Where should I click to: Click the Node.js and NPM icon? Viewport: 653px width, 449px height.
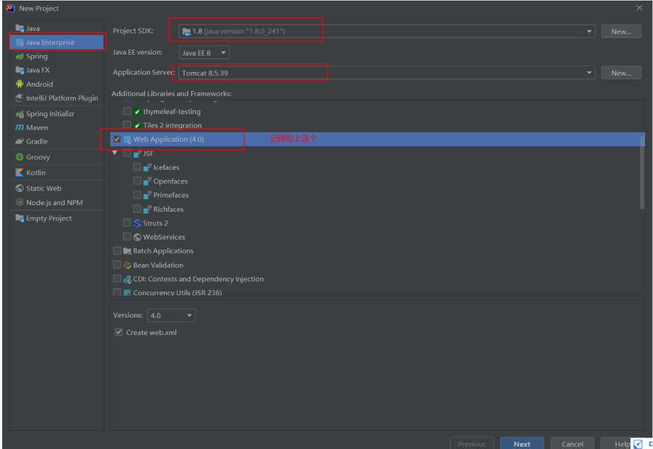point(20,202)
